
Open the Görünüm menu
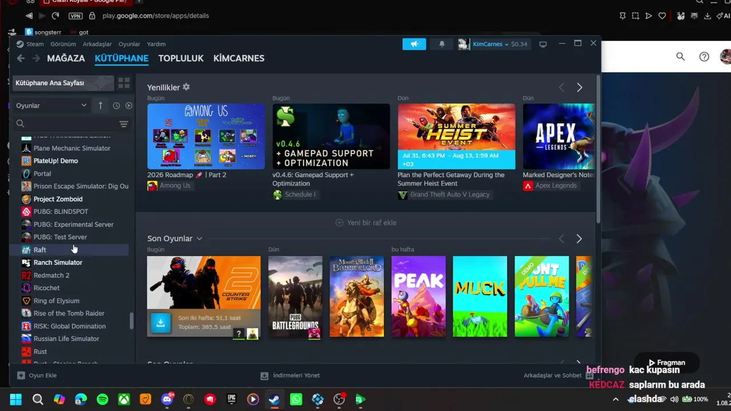63,44
